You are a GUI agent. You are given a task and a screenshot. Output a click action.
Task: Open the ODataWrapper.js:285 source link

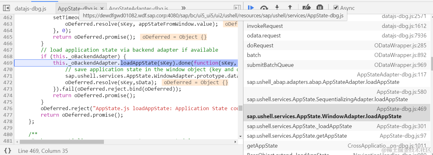click(x=400, y=45)
